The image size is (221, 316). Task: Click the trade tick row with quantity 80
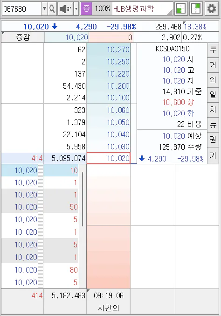coord(40,270)
